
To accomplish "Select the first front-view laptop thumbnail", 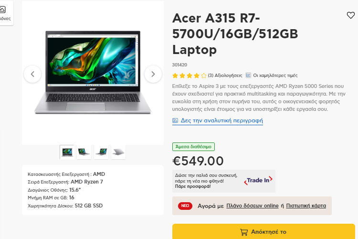I will click(67, 152).
